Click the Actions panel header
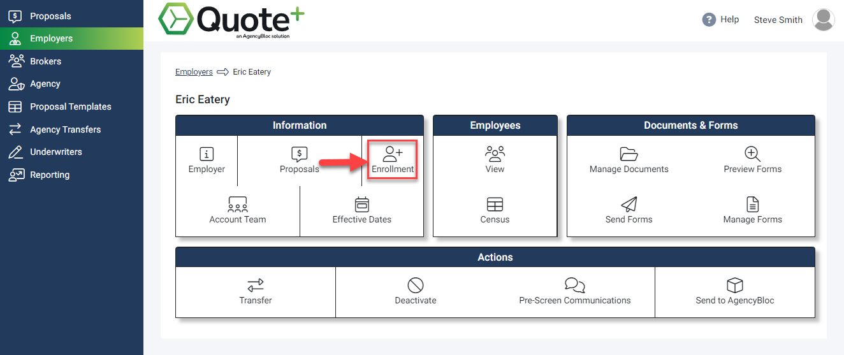Screen dimensions: 844x355 tap(495, 257)
